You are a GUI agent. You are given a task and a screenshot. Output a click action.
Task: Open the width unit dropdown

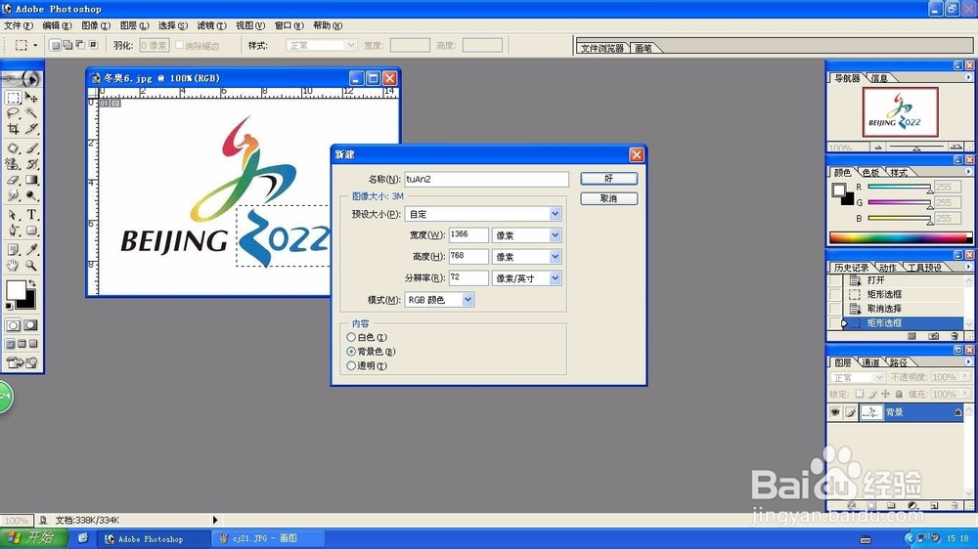click(555, 234)
